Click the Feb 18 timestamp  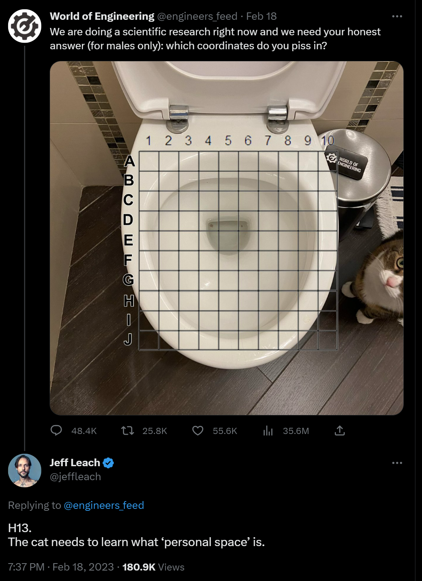pos(264,16)
